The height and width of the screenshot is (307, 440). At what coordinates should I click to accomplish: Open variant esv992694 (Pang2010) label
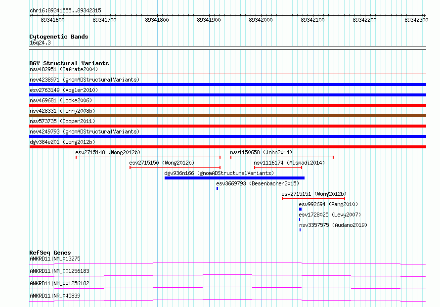coord(328,204)
